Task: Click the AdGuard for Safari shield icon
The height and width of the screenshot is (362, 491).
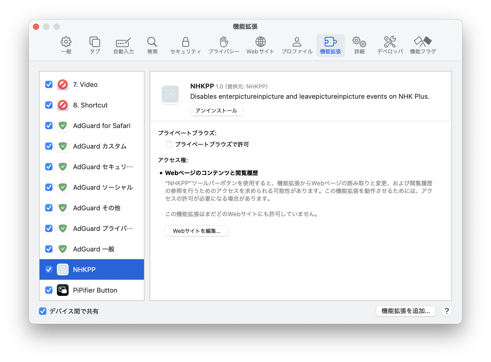Action: [62, 125]
